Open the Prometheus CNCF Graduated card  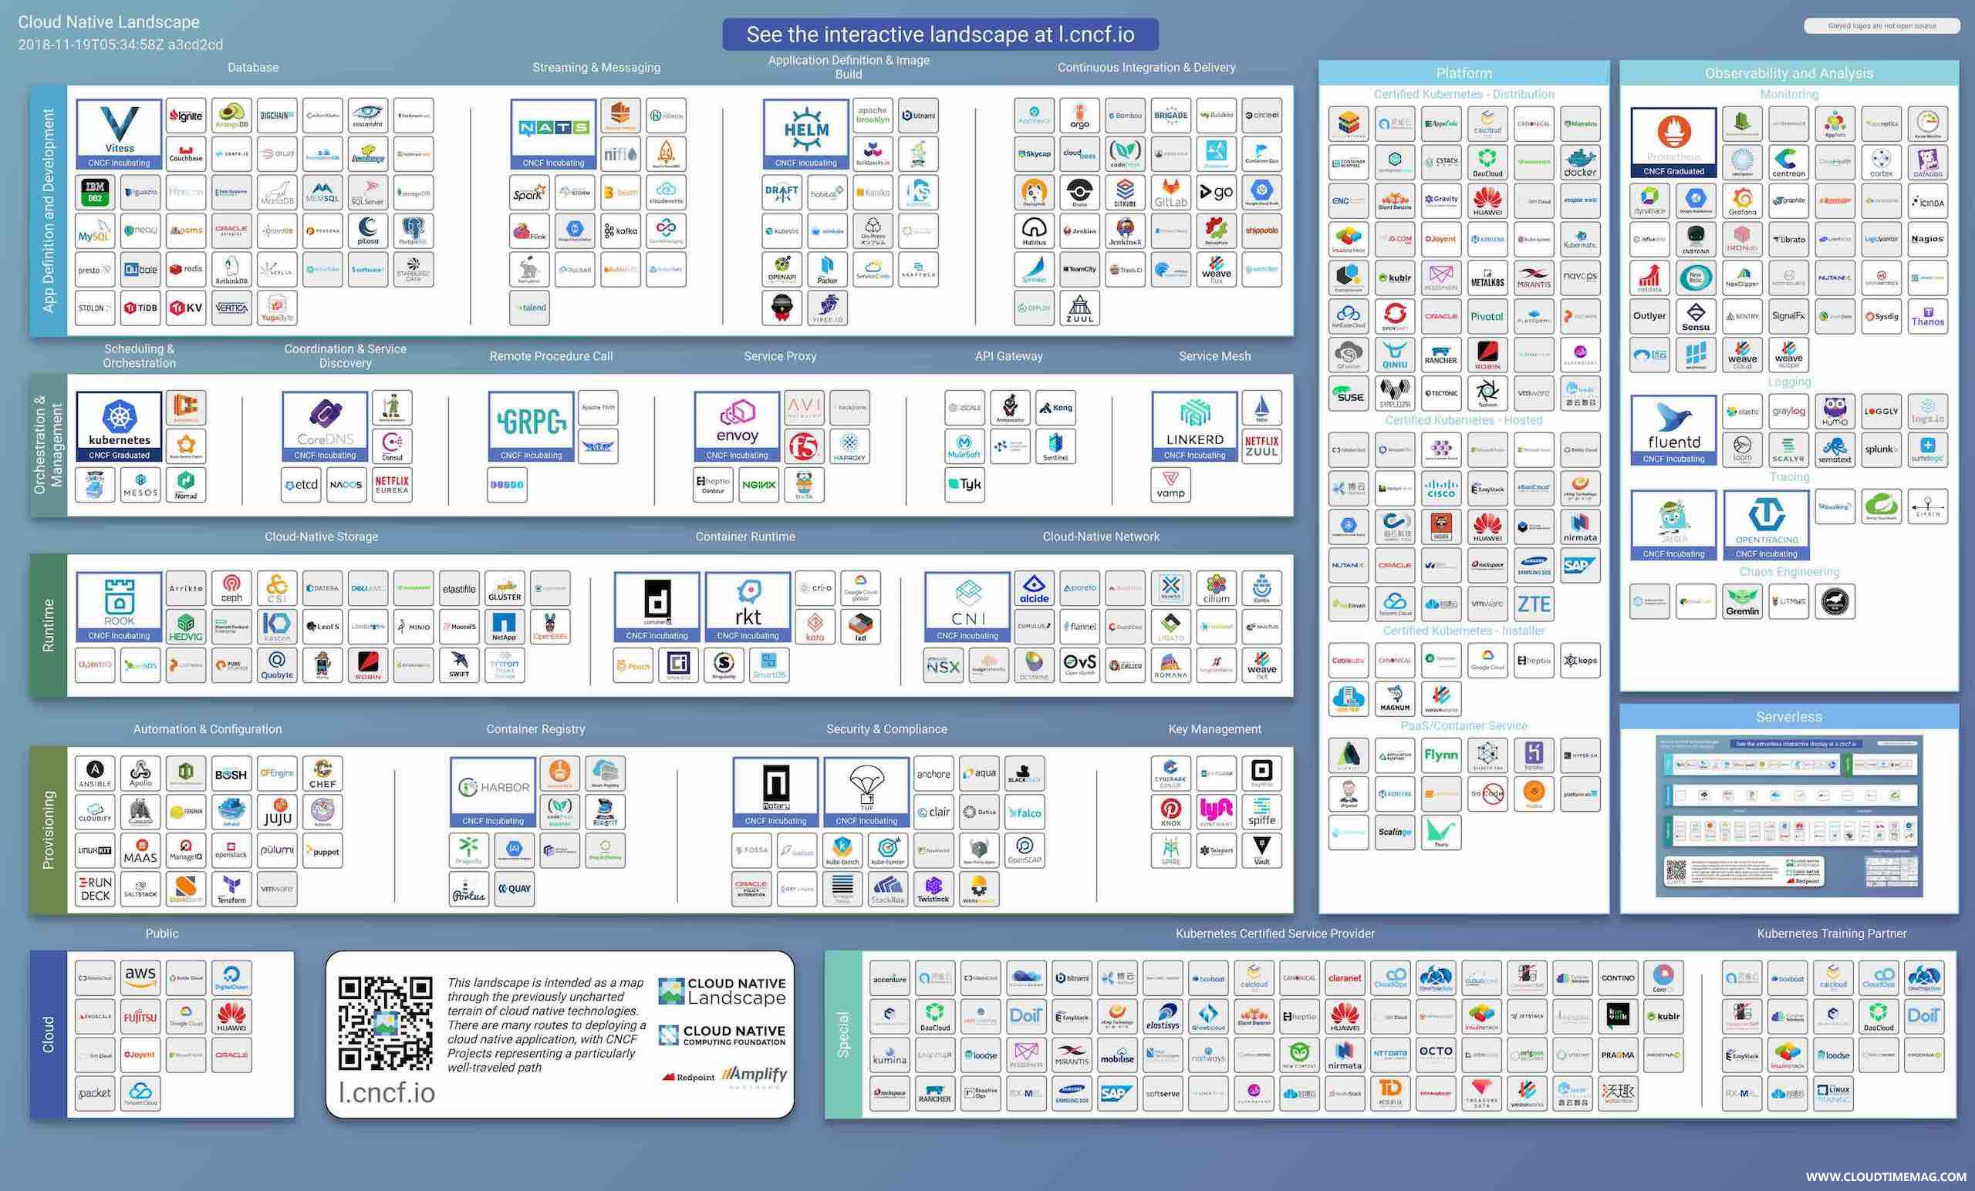click(1673, 143)
